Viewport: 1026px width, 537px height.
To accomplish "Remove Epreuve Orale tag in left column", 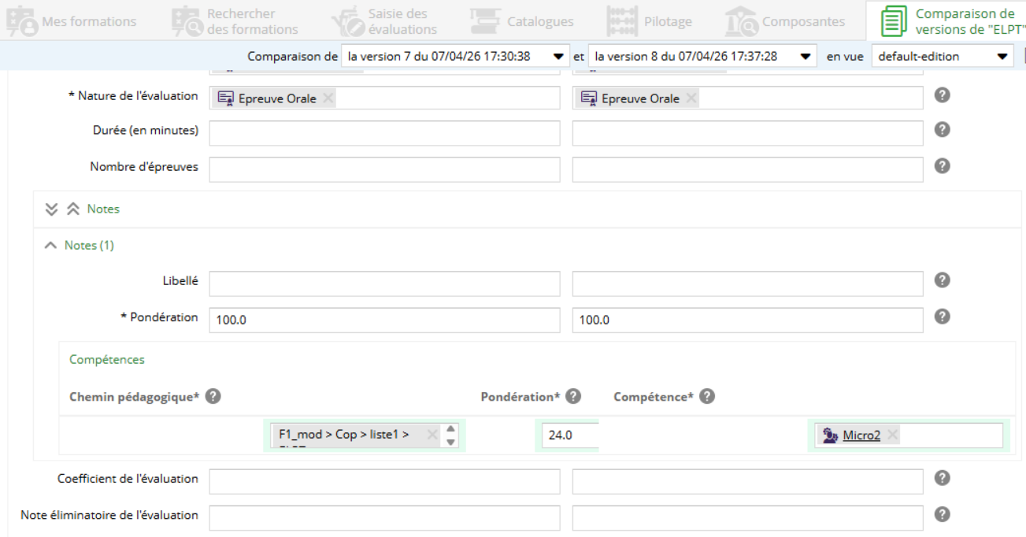I will pyautogui.click(x=328, y=98).
